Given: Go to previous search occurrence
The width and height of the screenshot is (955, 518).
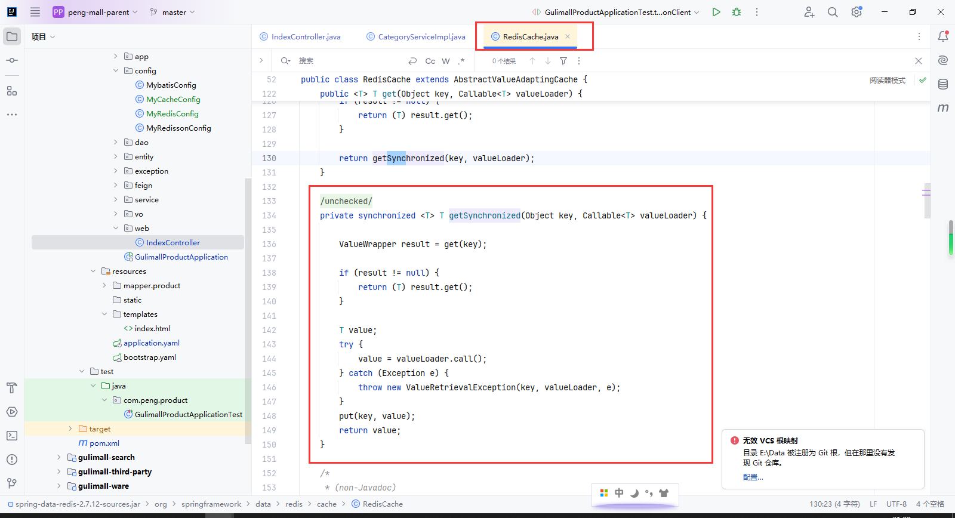Looking at the screenshot, I should pos(532,61).
